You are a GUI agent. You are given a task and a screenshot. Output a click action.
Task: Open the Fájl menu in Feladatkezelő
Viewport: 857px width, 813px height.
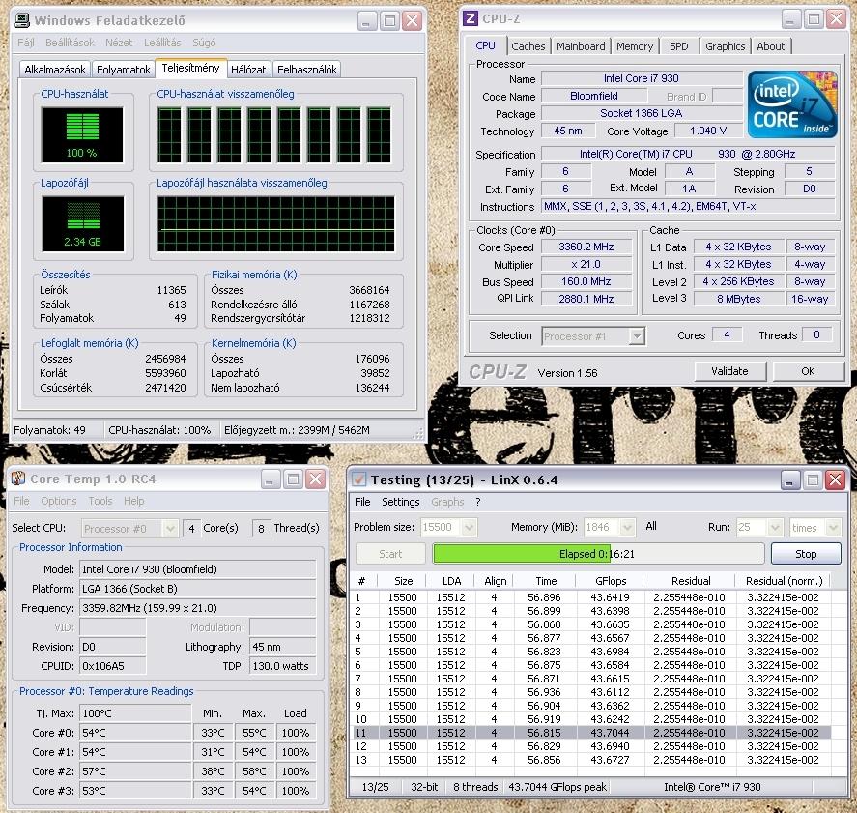(26, 43)
